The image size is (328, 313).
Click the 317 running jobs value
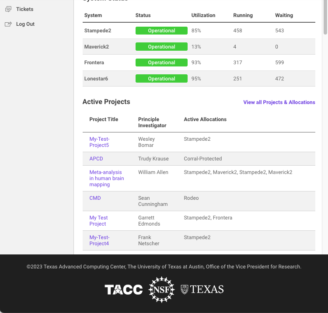point(237,63)
